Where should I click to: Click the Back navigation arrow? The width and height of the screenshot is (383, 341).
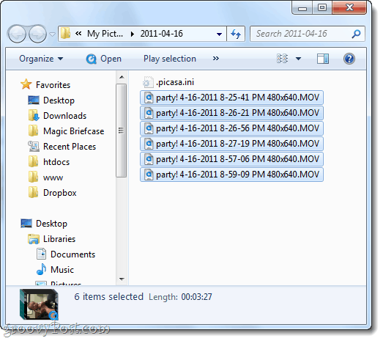pos(17,34)
